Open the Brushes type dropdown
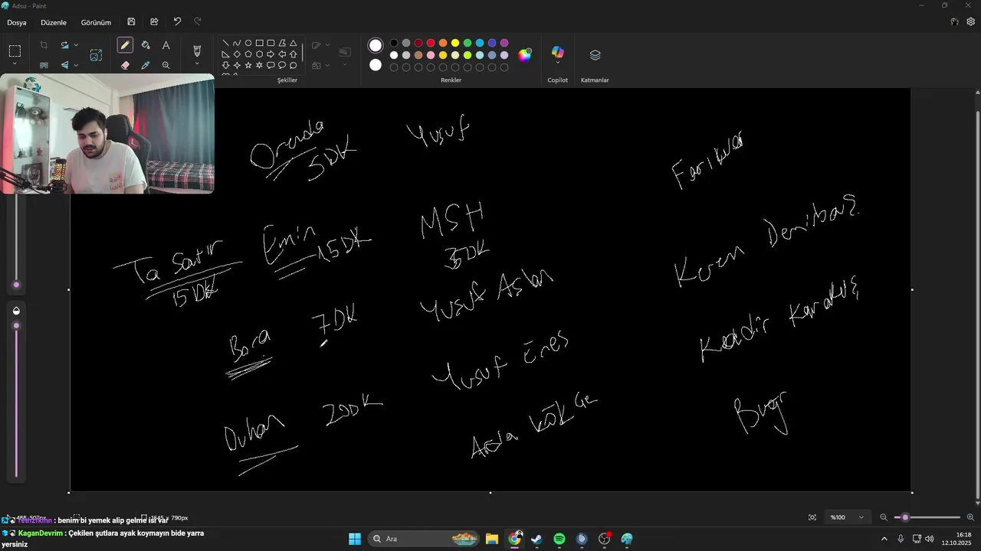 197,64
